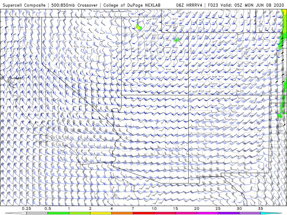Viewport: 287px width, 215px height.
Task: Select the magenta 20–25 legend color segment
Action: pos(207,213)
